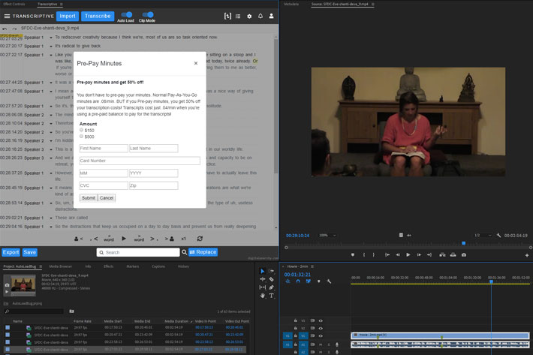Click export frame camera icon in Source monitor

[x=464, y=254]
